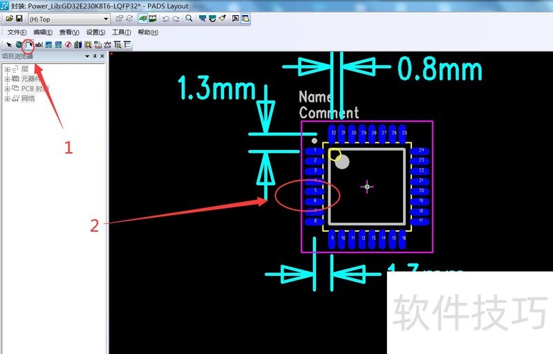Click the Decal Wizard icon
This screenshot has width=553, height=354.
[88, 44]
